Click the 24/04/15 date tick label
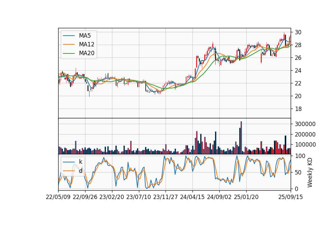This screenshot has width=323, height=232. point(192,197)
